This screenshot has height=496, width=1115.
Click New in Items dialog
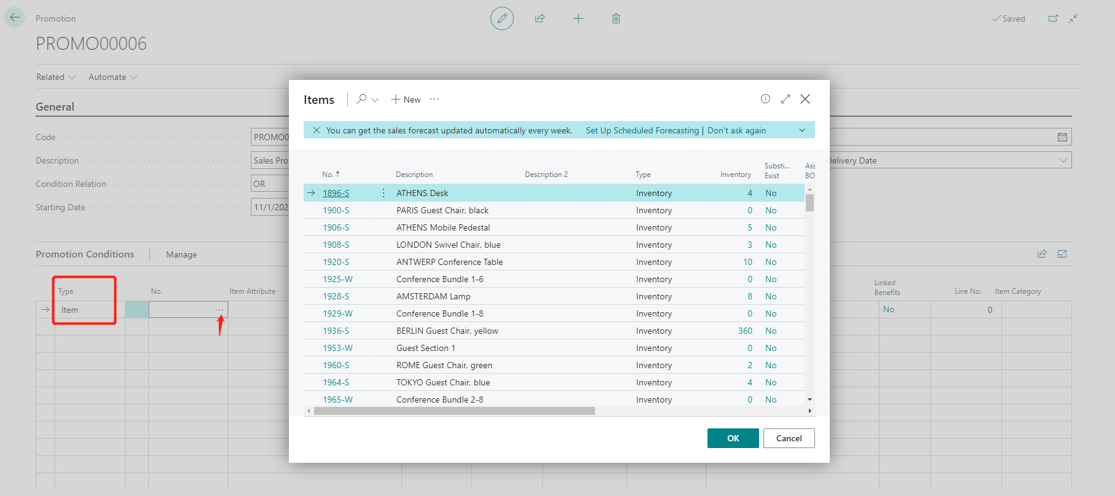(406, 100)
